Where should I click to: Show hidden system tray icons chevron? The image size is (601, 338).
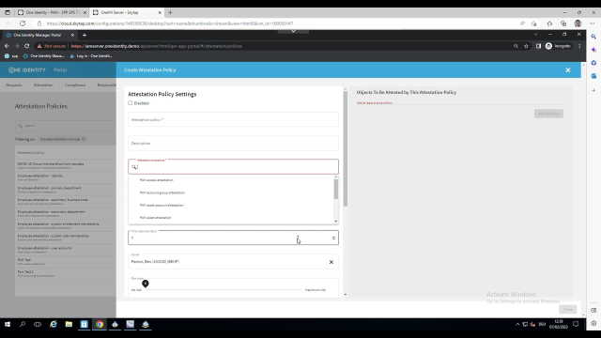pos(517,324)
